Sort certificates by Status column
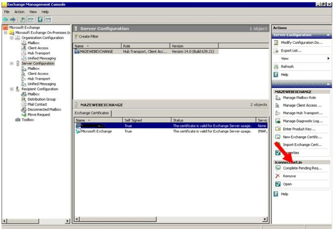This screenshot has width=333, height=229. click(x=214, y=120)
